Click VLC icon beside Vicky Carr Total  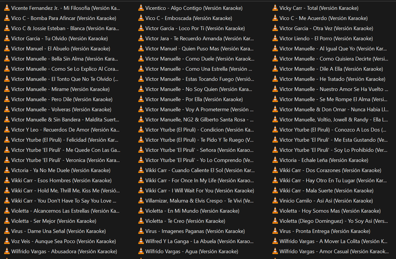point(275,8)
